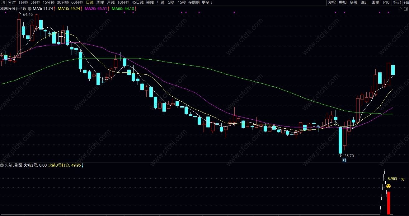The width and height of the screenshot is (409, 216).
Task: Click the yellow smiley face signal icon
Action: click(388, 186)
